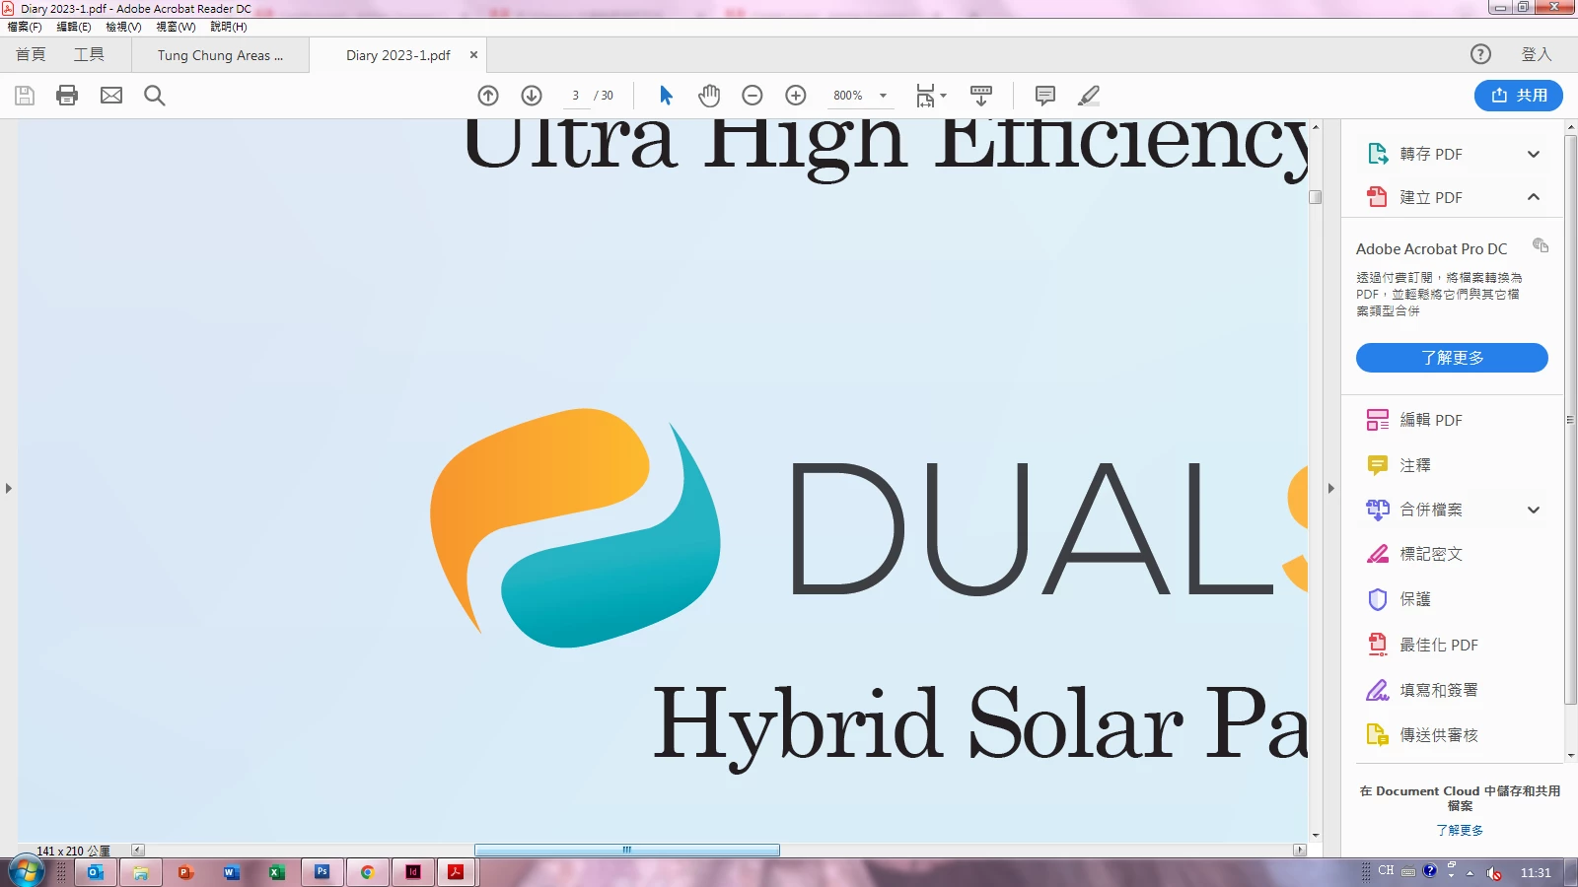Expand the 轉存 PDF section

(x=1534, y=154)
